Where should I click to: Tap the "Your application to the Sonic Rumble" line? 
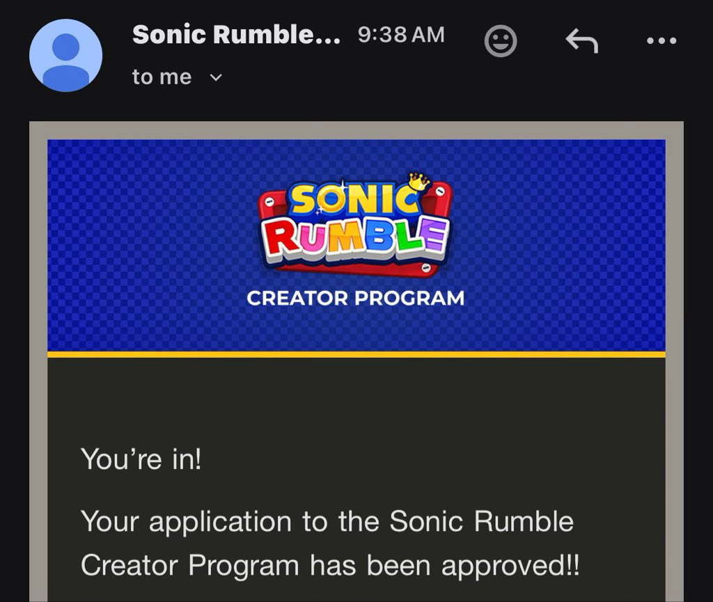click(x=327, y=521)
